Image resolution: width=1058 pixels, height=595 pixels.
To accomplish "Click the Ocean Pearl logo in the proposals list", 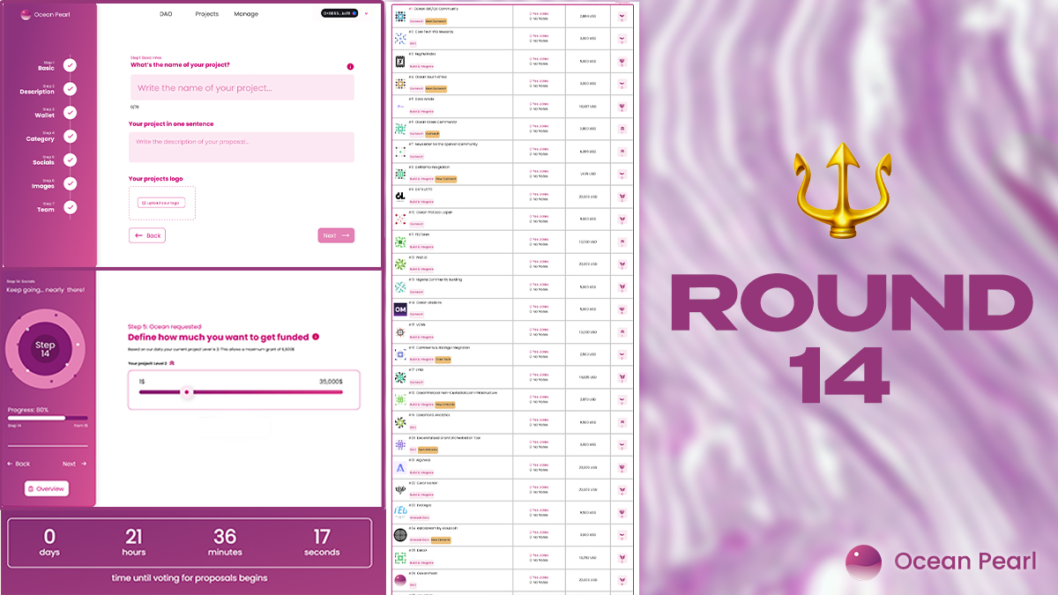I will [400, 580].
